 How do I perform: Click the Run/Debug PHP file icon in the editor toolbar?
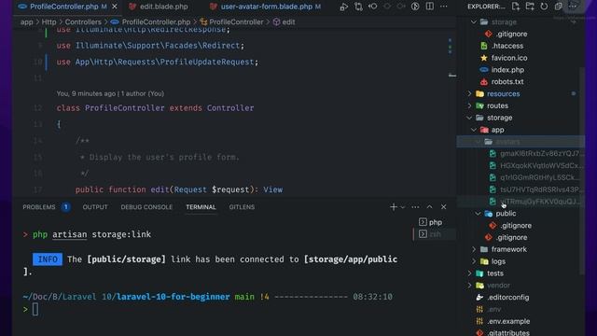click(x=344, y=7)
